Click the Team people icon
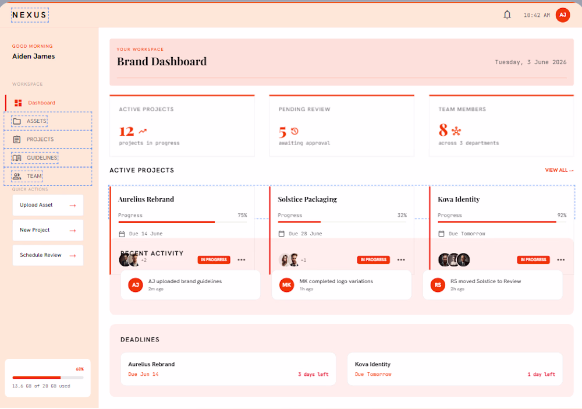Viewport: 582px width, 409px height. pyautogui.click(x=17, y=176)
